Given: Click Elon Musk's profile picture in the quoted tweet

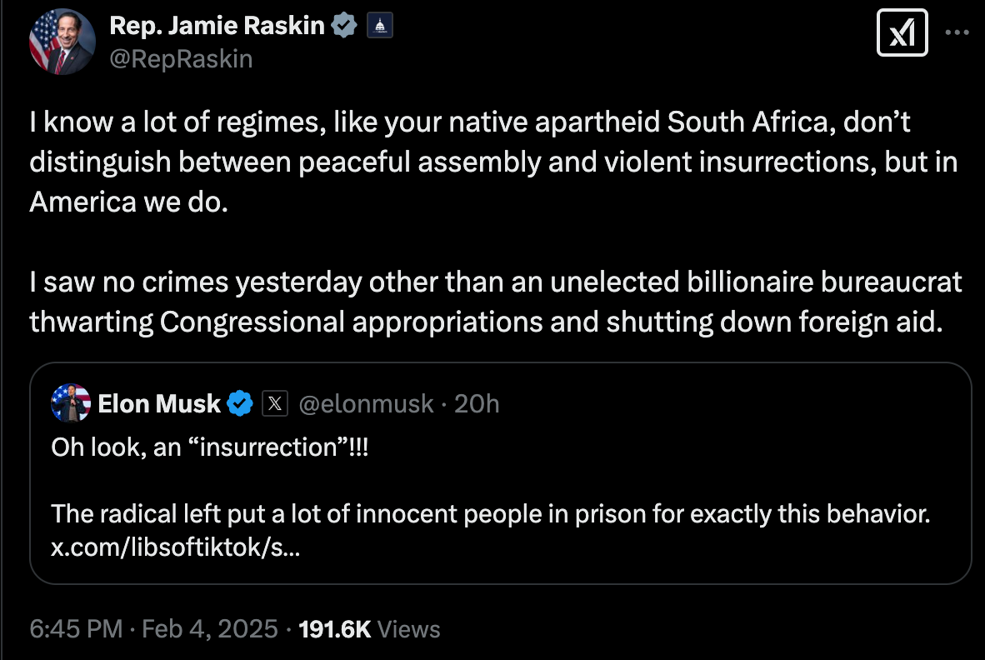Looking at the screenshot, I should click(x=72, y=403).
